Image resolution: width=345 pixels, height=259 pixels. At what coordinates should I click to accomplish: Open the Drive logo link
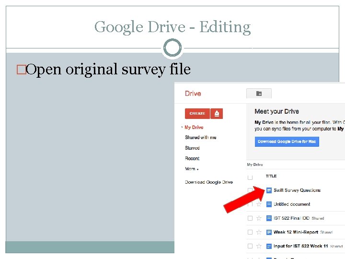(193, 94)
